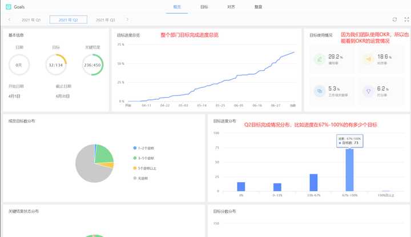Click the Goals title text

click(x=19, y=7)
